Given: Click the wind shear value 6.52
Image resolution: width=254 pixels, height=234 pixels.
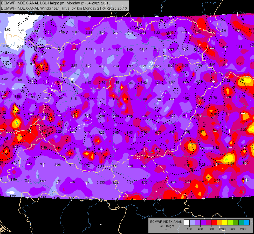Looking at the screenshot, I should click(115, 166).
